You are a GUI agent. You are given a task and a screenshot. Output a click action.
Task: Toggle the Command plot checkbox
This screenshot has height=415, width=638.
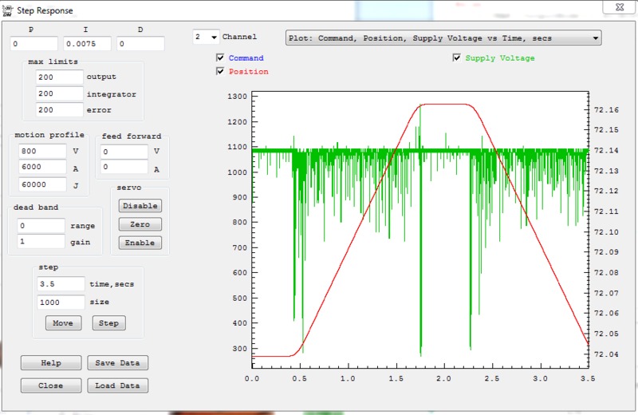point(220,58)
